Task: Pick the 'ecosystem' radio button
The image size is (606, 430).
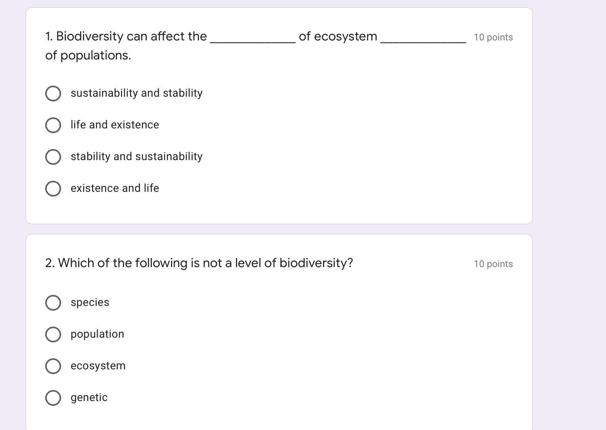Action: [x=53, y=366]
